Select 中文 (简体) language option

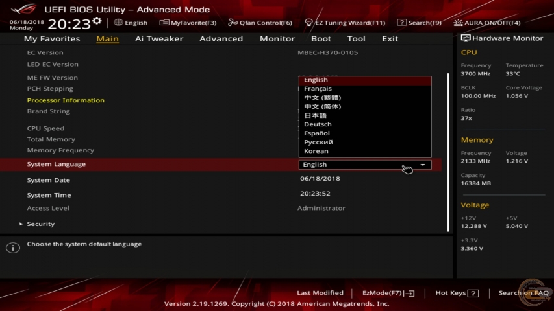pos(365,106)
